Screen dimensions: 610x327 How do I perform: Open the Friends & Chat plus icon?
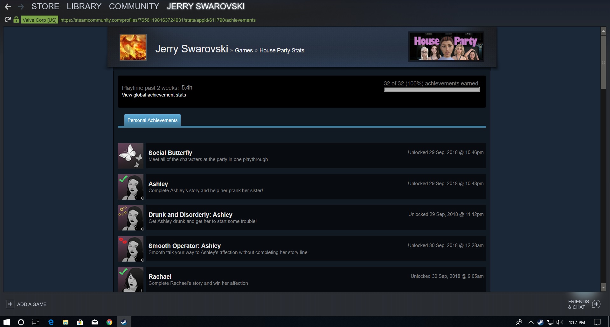click(596, 304)
